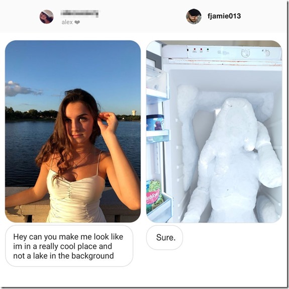The width and height of the screenshot is (289, 289).
Task: Click the rightmost dial on fridge control panel
Action: point(266,53)
